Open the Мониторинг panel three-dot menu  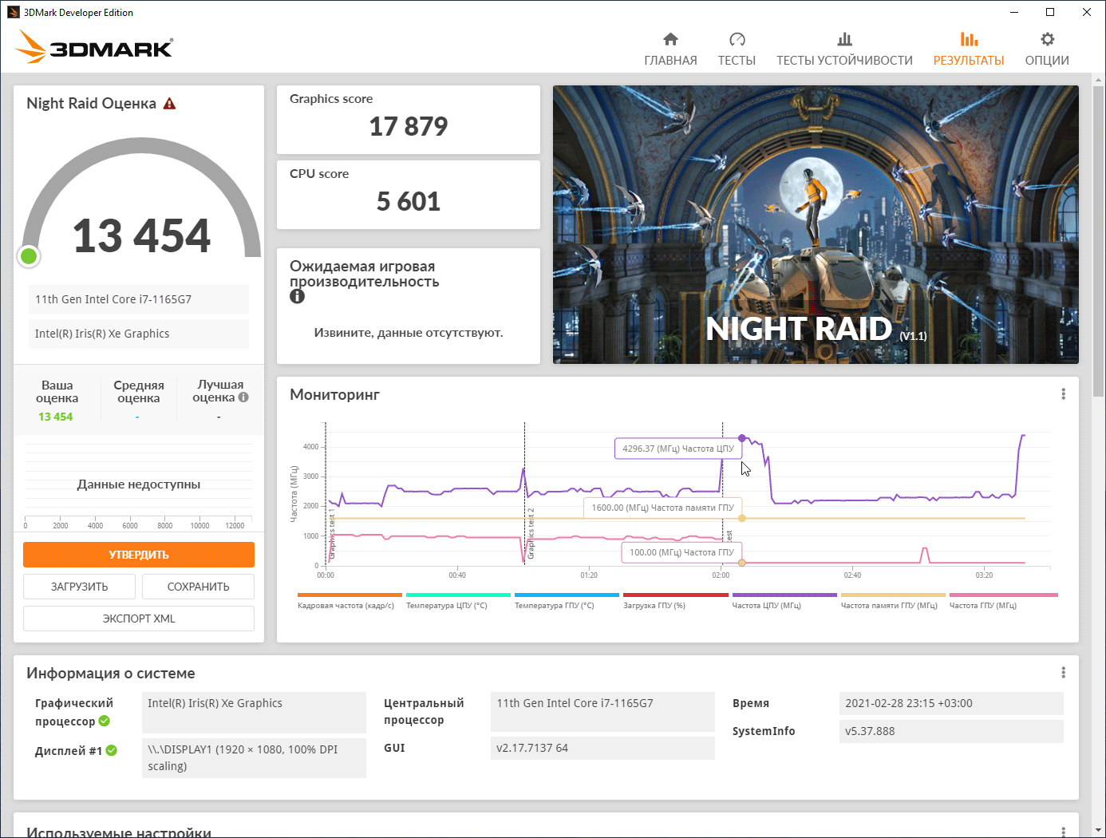coord(1063,394)
